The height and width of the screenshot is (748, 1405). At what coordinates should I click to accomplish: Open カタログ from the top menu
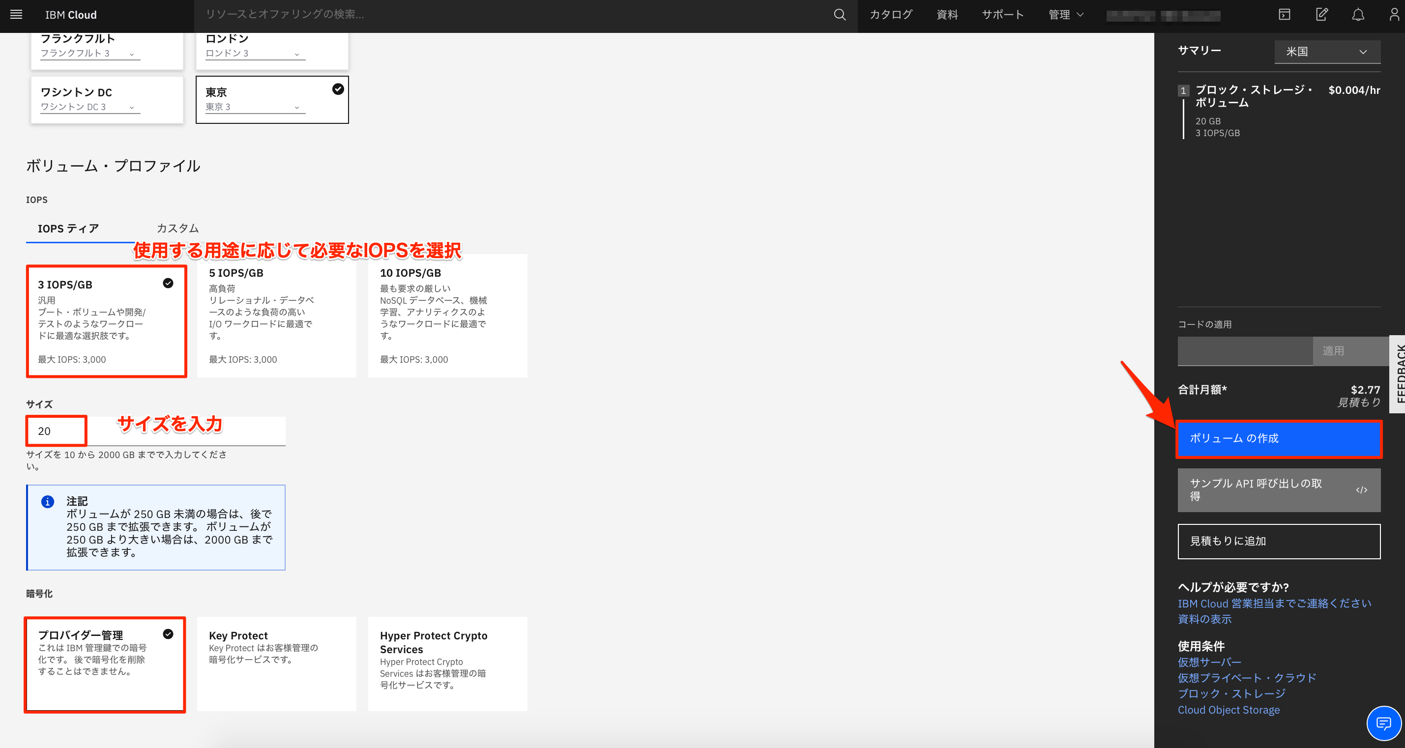[890, 15]
